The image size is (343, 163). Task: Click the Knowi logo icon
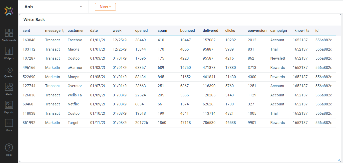point(9,11)
